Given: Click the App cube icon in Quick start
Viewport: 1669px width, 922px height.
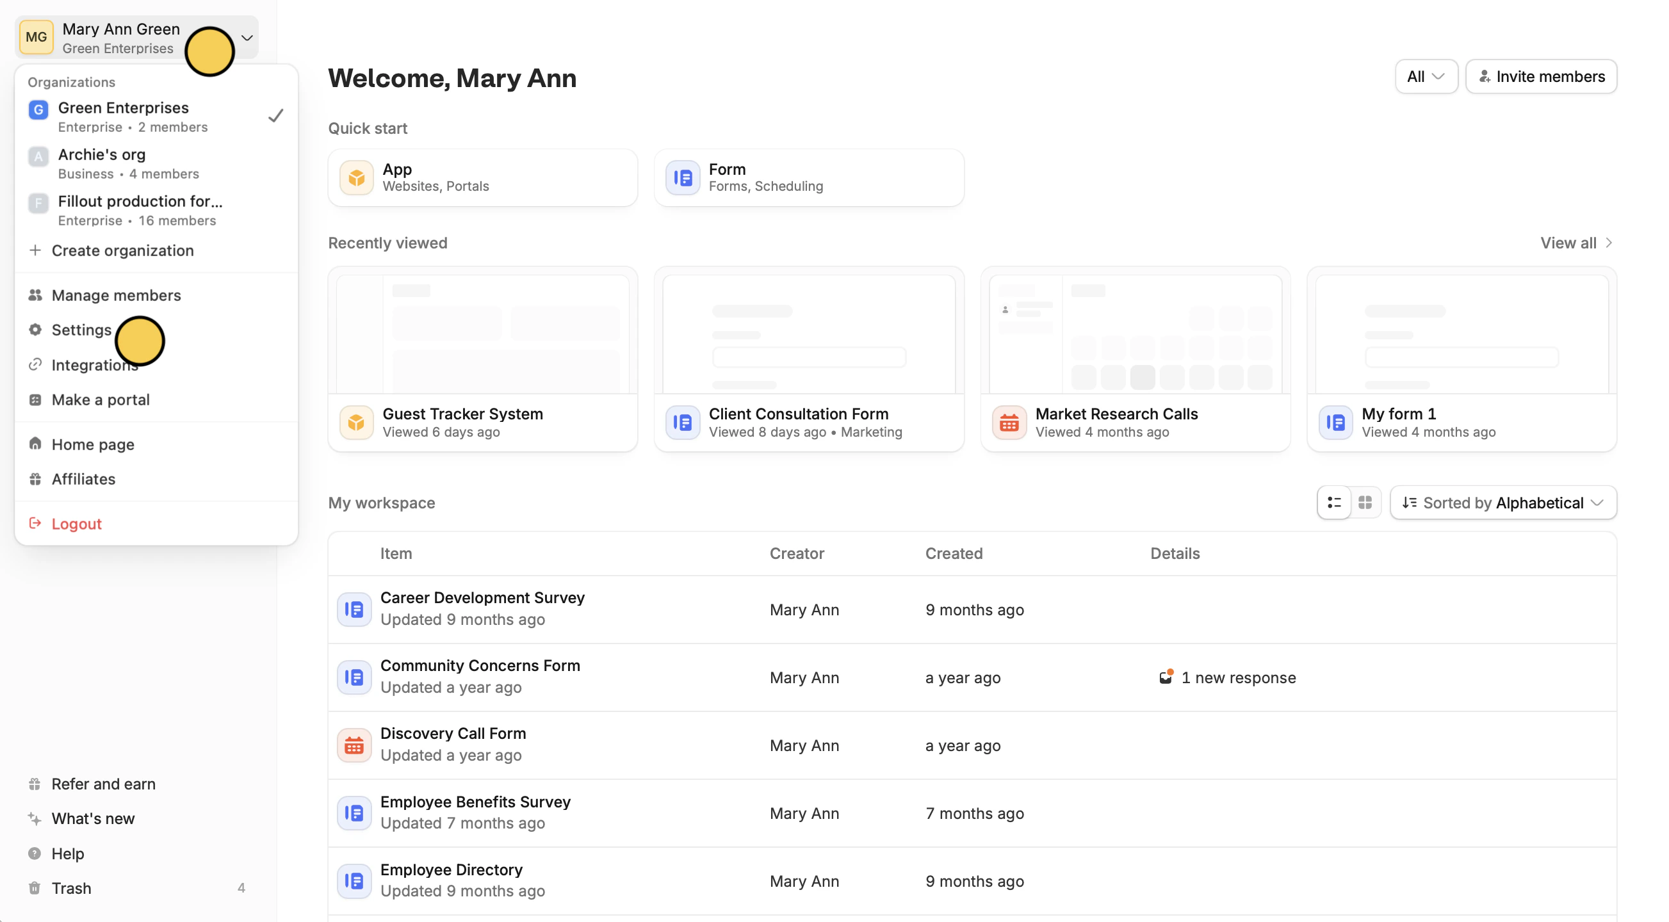Looking at the screenshot, I should point(356,177).
